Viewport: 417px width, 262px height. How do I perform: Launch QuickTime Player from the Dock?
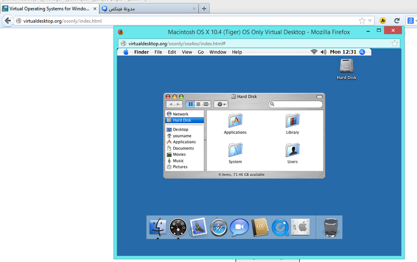coord(280,227)
